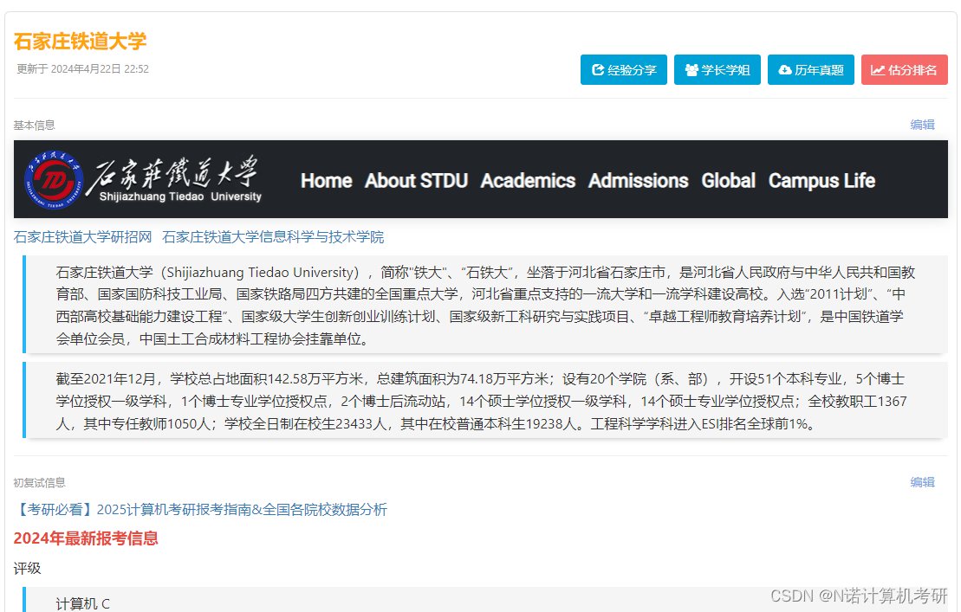Open 石家庄铁道大学研招网 link
The height and width of the screenshot is (612, 961).
click(x=82, y=237)
